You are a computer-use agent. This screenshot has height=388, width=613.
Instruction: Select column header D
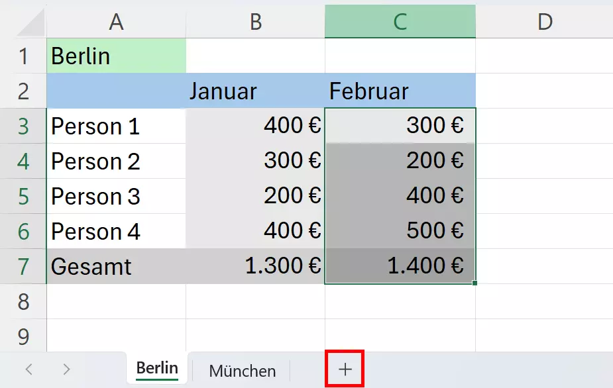(545, 21)
